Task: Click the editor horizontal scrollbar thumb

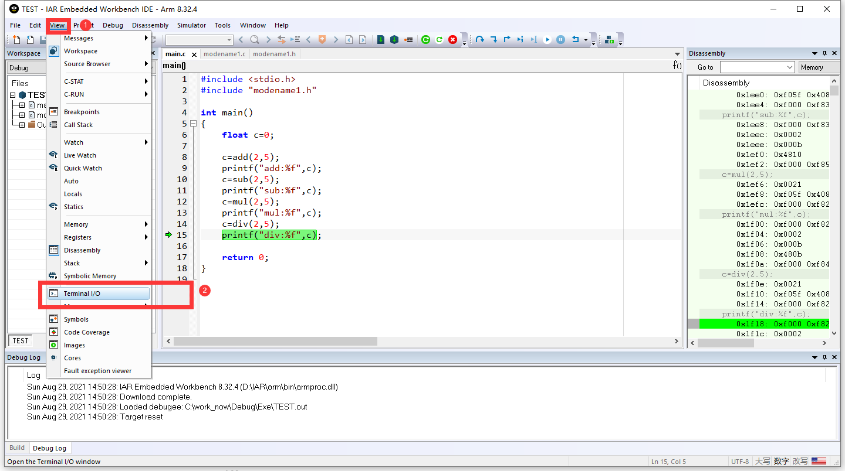Action: (x=275, y=341)
